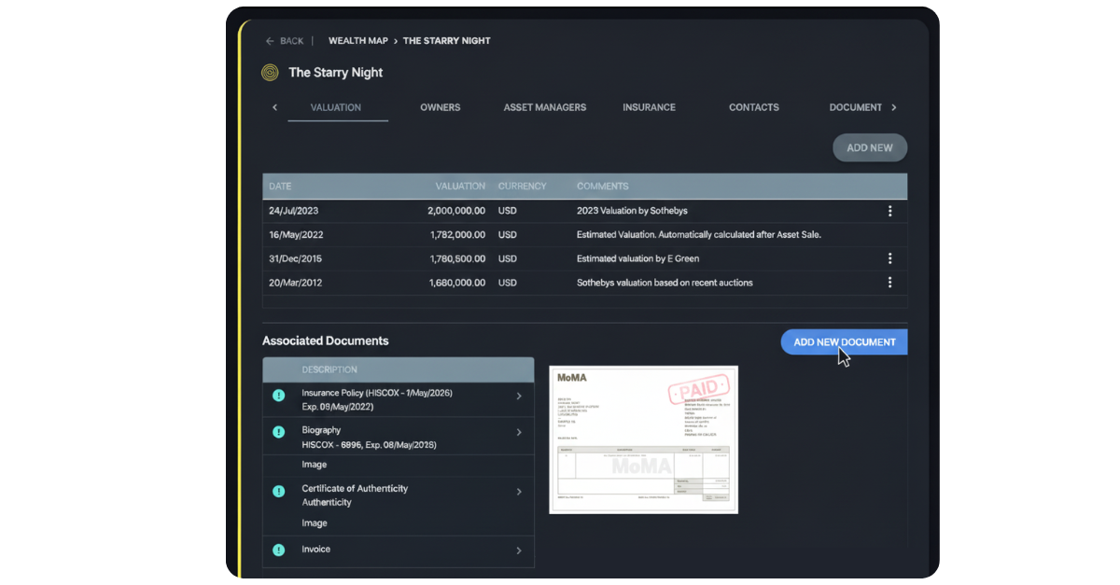The height and width of the screenshot is (585, 1120).
Task: Open the Insurance tab
Action: coord(649,107)
